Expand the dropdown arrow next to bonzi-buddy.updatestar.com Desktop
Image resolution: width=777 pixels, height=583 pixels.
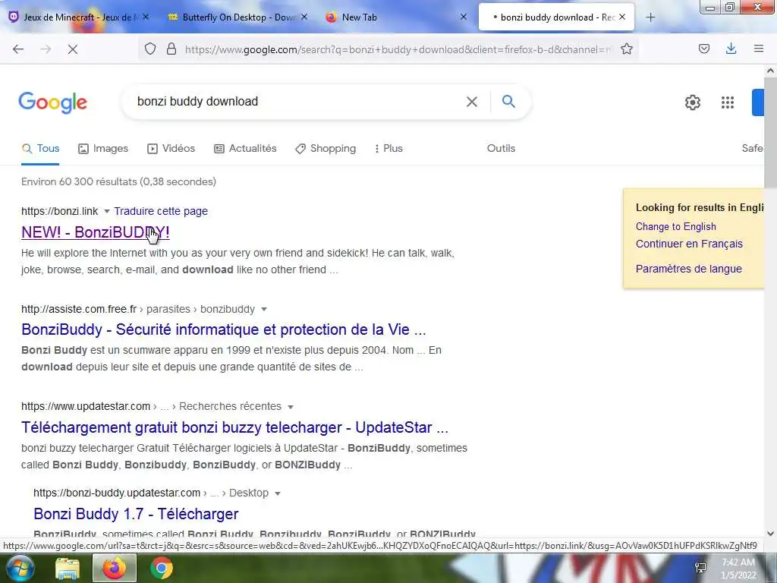(x=278, y=493)
